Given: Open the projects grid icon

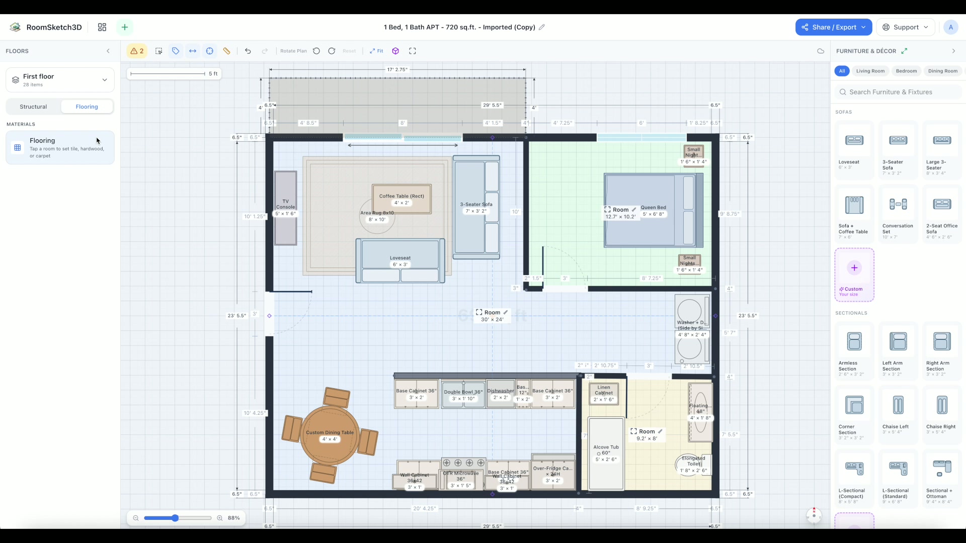Looking at the screenshot, I should point(102,27).
